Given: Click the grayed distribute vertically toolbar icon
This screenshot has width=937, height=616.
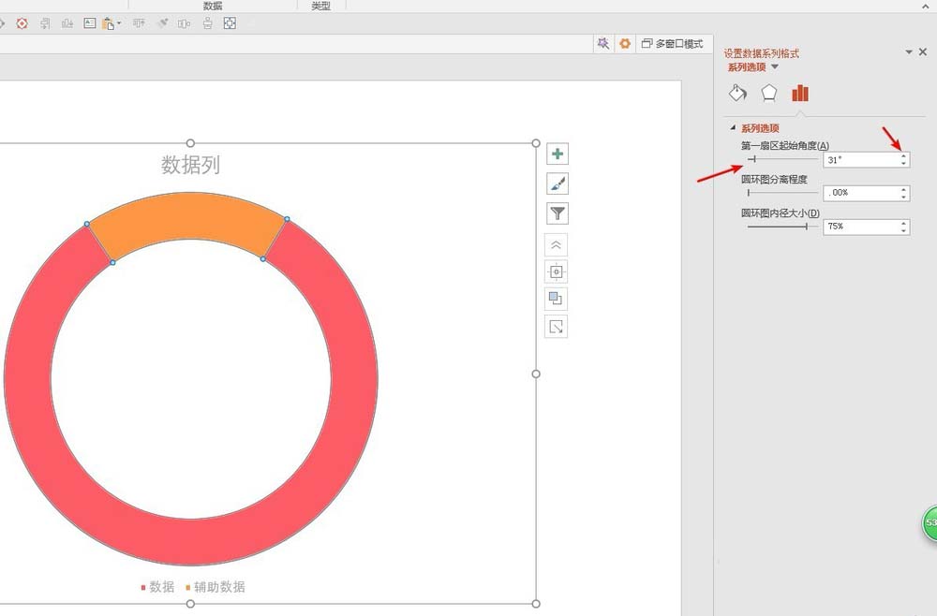Looking at the screenshot, I should click(207, 23).
